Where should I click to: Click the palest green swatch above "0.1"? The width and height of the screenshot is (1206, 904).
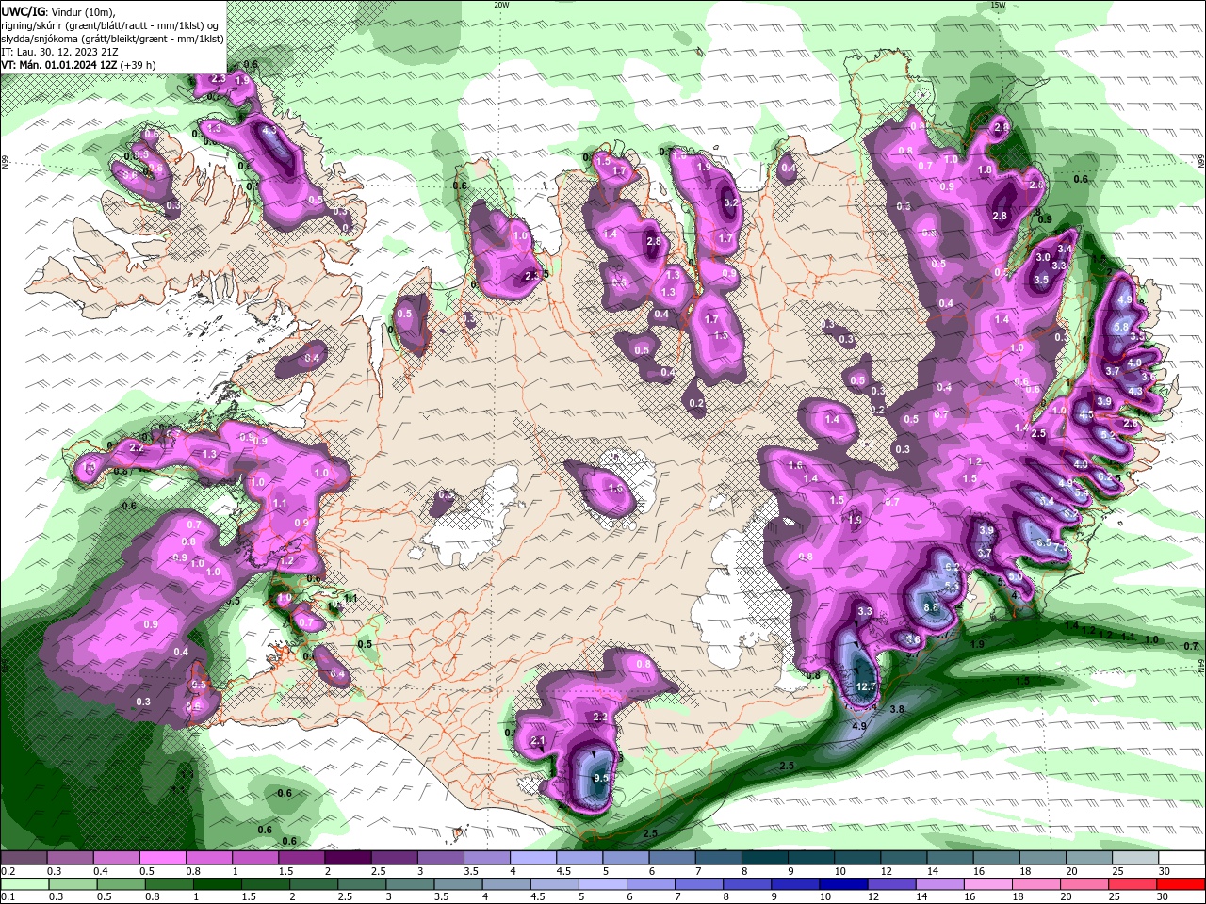coord(24,884)
